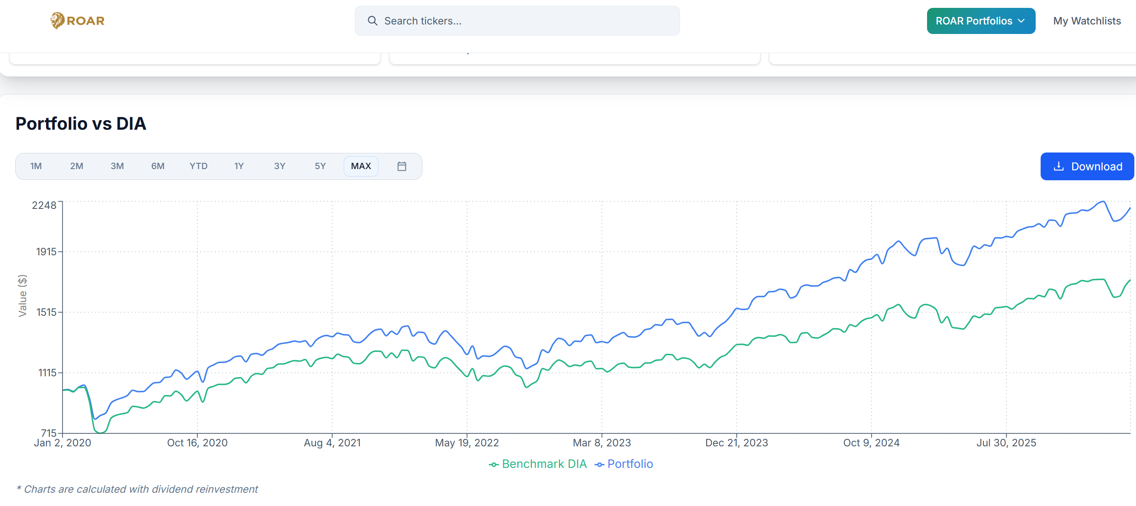
Task: Switch chart to 3M range
Action: [117, 166]
